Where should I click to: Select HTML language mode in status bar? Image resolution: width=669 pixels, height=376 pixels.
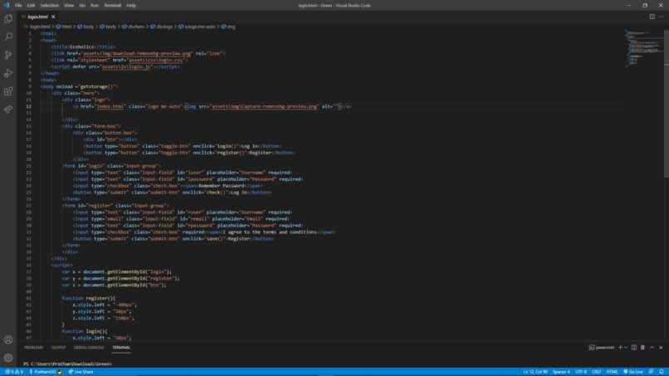click(612, 372)
